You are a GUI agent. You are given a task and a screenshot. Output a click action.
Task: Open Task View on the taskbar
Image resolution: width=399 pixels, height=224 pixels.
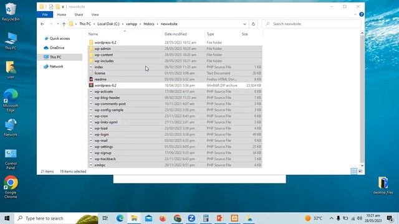pos(105,218)
